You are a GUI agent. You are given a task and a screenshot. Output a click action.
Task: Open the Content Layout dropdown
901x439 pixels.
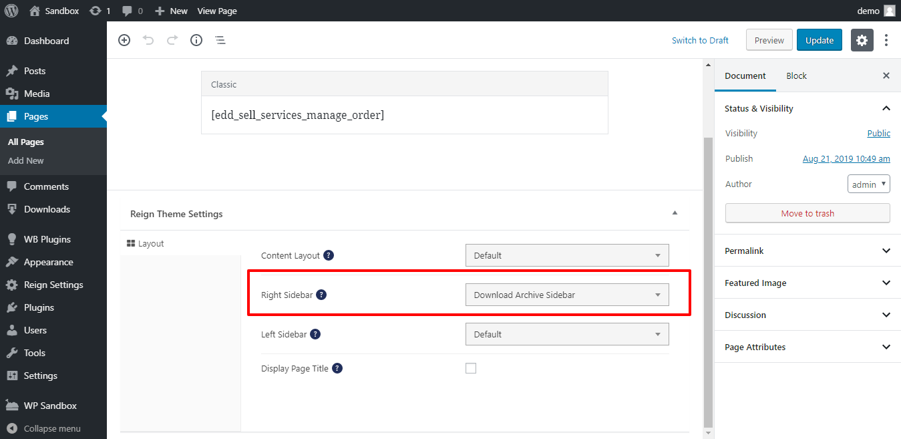point(567,255)
